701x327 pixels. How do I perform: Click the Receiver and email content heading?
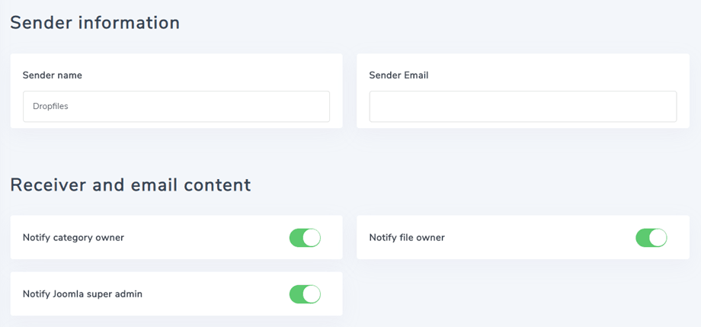[130, 184]
